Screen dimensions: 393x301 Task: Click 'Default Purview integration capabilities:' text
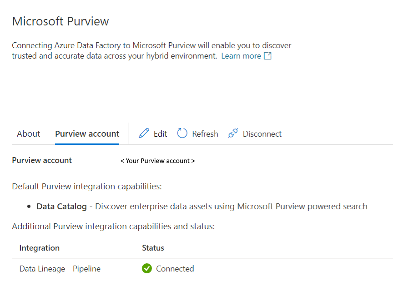pos(87,187)
